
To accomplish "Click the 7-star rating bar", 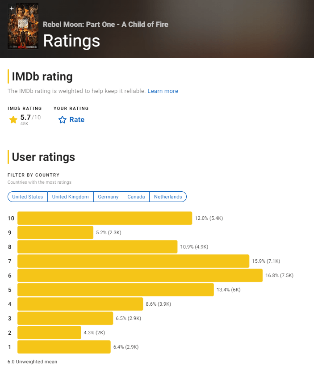I will [x=133, y=261].
